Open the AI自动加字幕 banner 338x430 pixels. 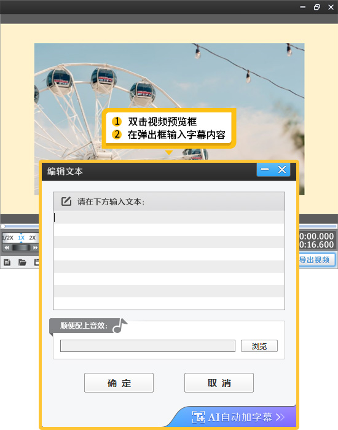238,417
